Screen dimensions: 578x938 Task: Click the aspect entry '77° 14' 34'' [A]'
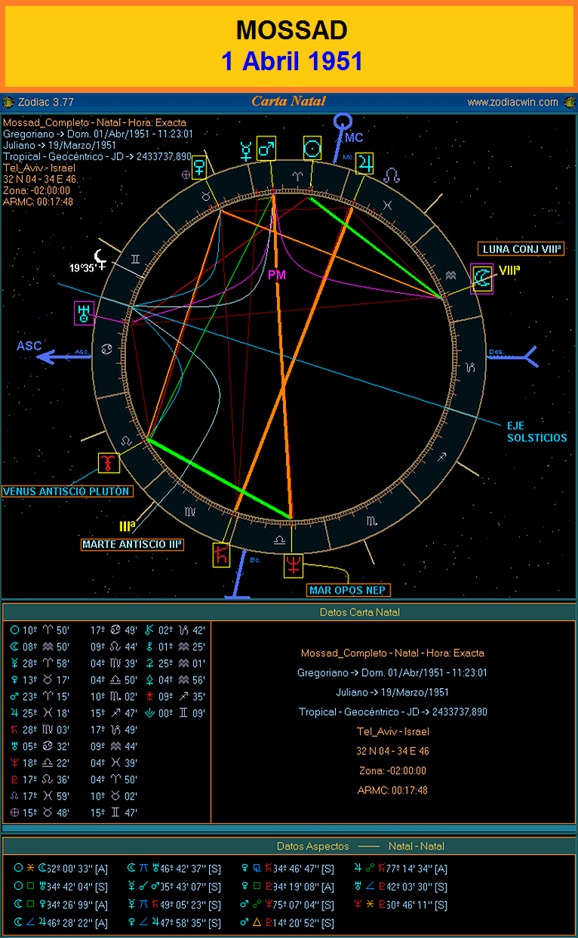pos(401,869)
